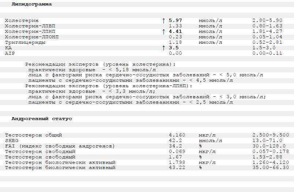Click the up arrow beside Холестерин 5.97
The width and height of the screenshot is (294, 192).
tap(163, 21)
